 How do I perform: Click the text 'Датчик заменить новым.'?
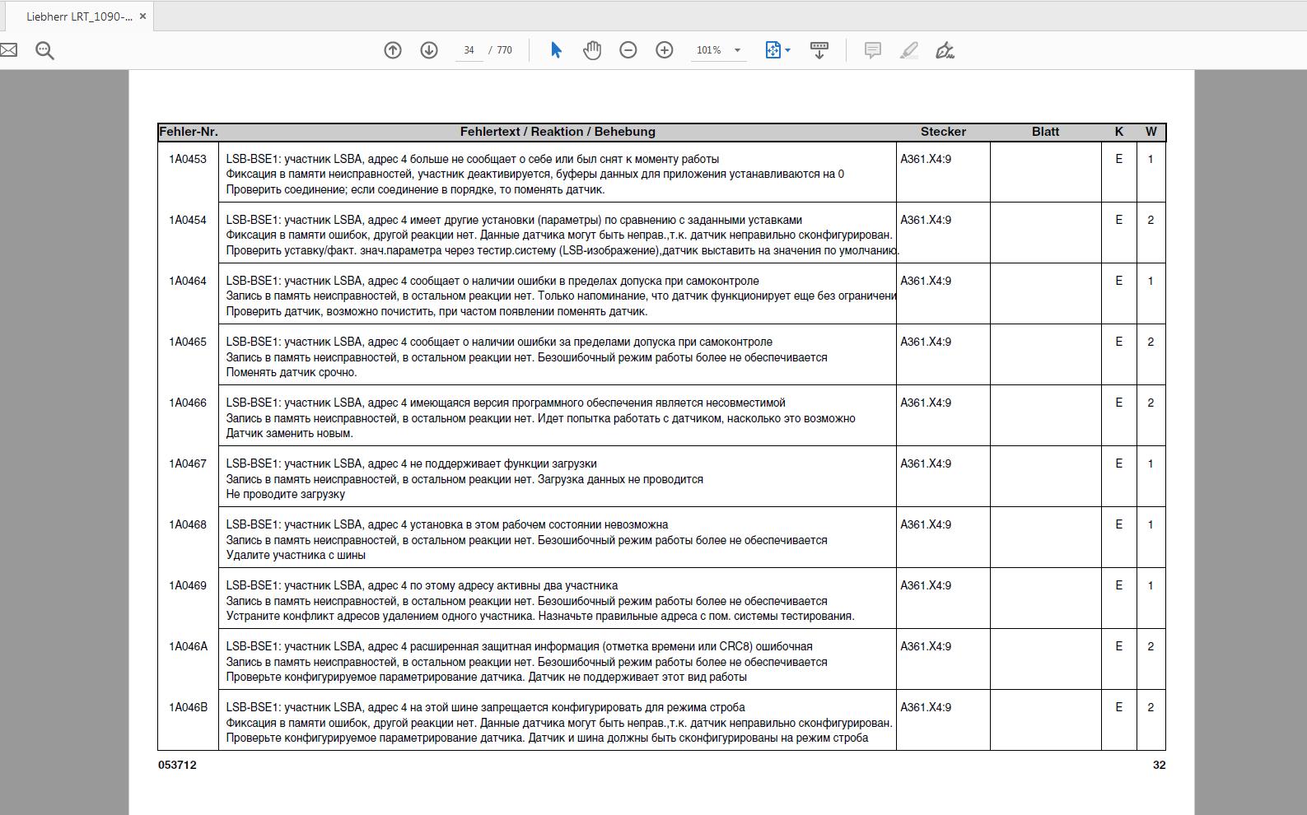click(289, 433)
